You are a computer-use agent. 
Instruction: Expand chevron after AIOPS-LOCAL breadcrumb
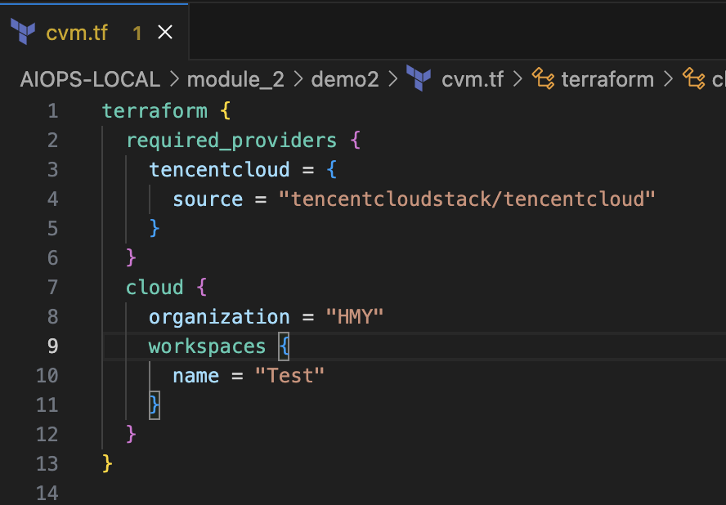coord(174,79)
